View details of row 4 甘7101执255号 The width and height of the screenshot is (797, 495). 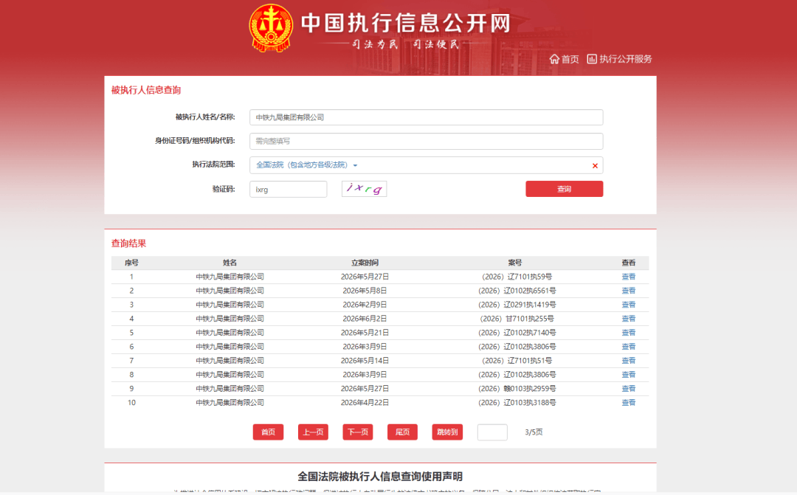pos(628,319)
